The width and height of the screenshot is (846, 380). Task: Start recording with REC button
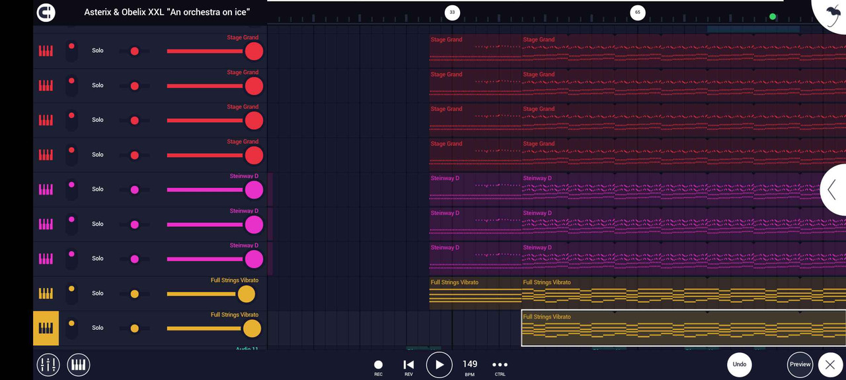point(378,367)
